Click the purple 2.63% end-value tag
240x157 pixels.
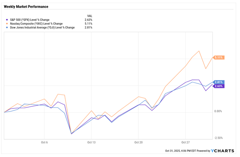click(218, 86)
